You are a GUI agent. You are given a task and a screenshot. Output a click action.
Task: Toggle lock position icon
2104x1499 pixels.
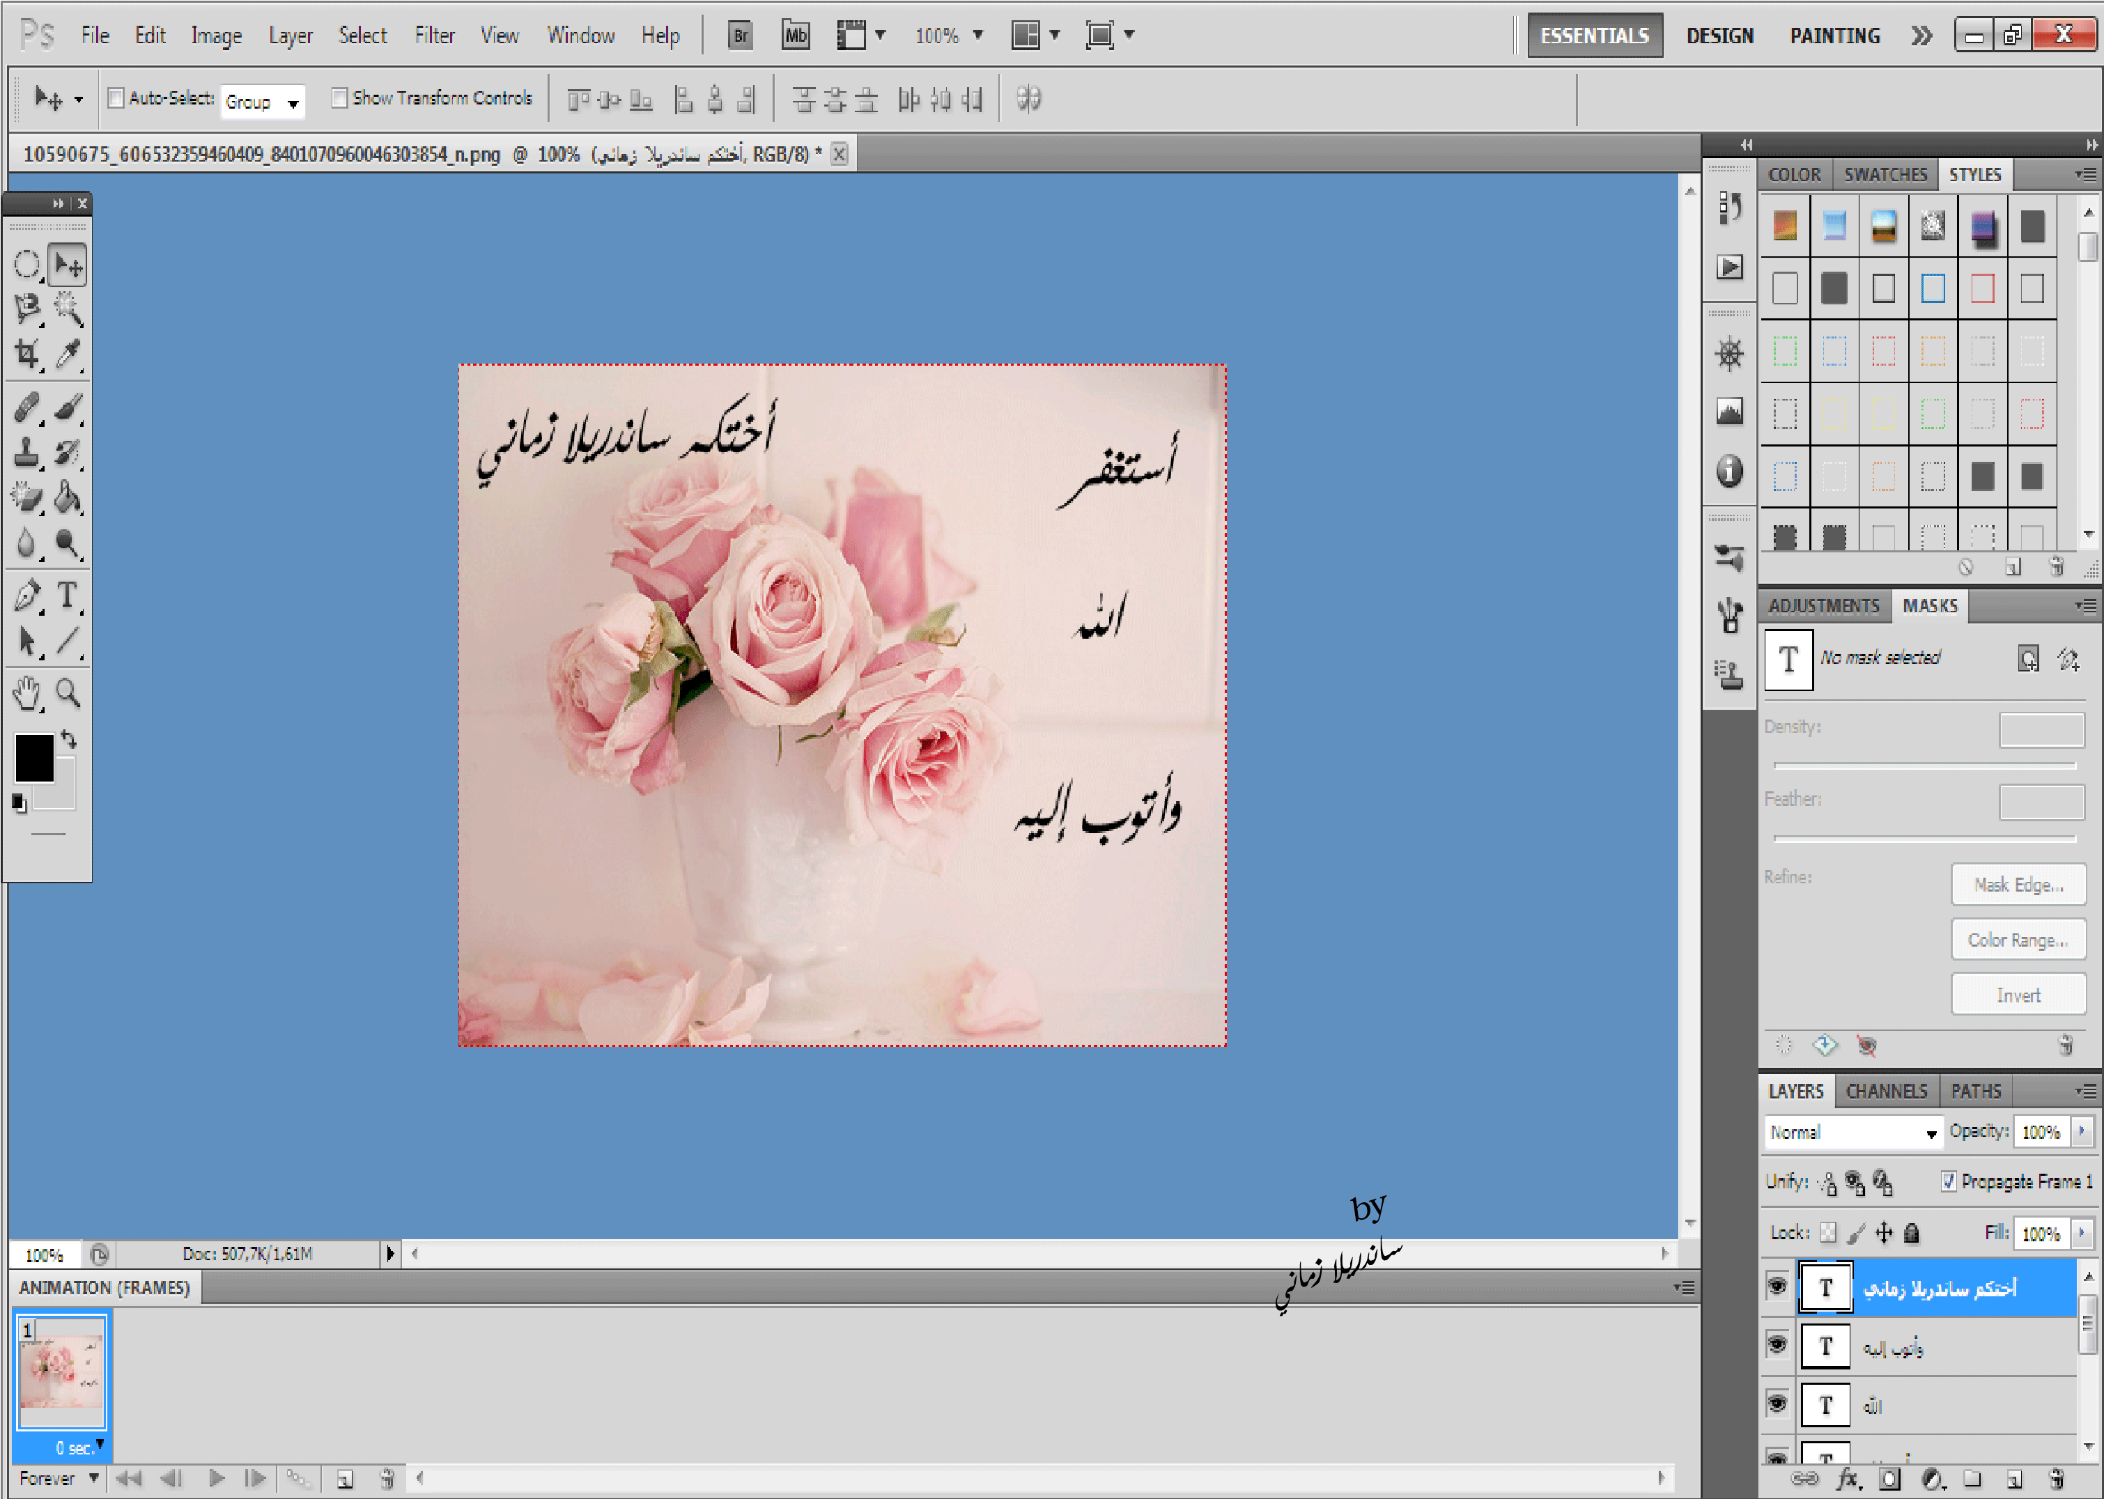(x=1885, y=1232)
